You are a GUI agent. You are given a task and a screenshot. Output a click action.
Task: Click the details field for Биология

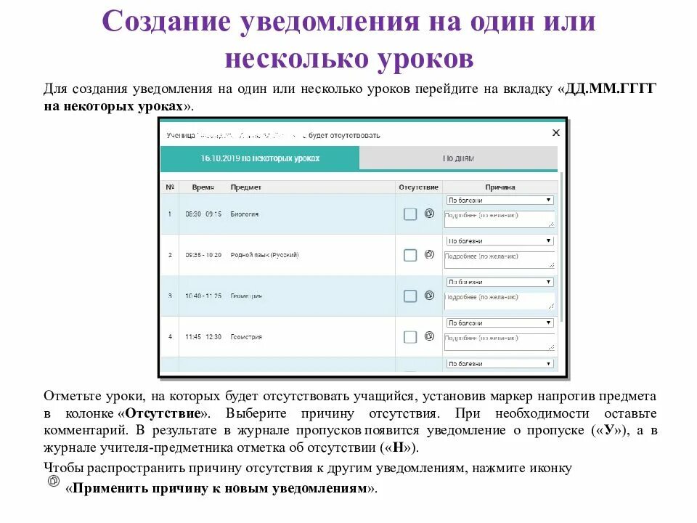point(500,219)
